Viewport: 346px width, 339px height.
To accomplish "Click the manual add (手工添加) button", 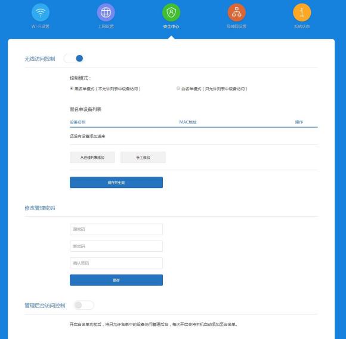I will (x=143, y=158).
